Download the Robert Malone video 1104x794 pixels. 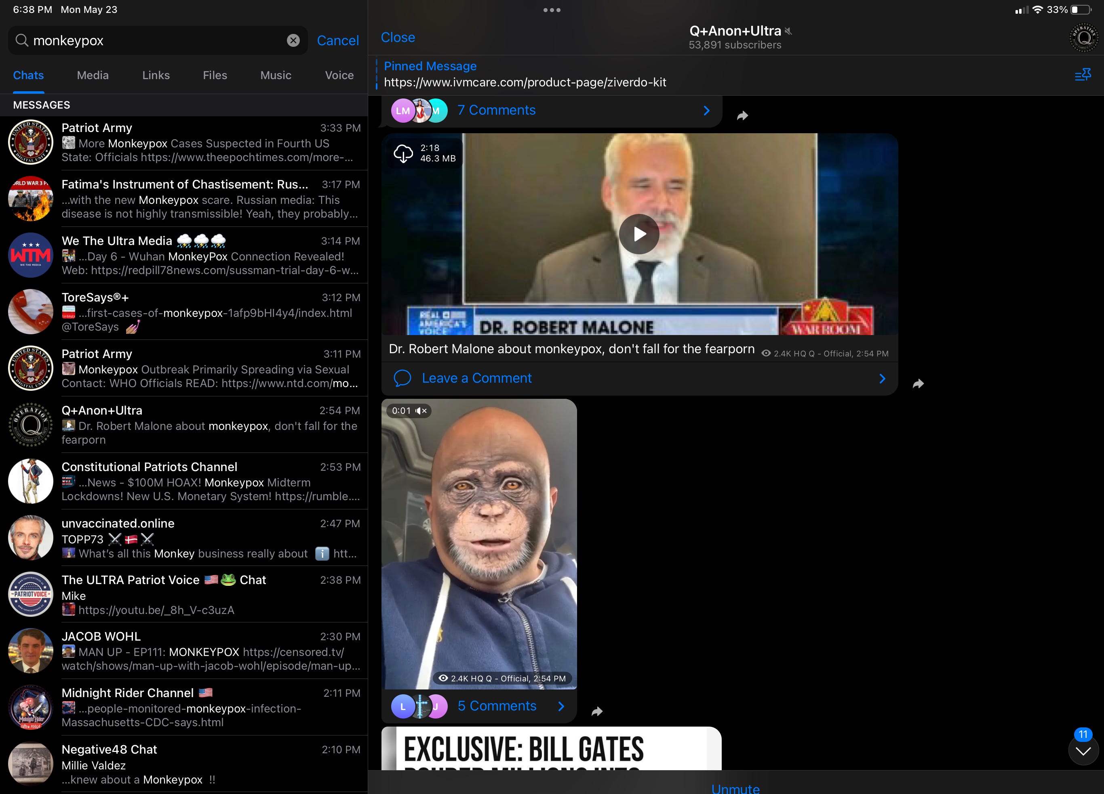point(403,153)
